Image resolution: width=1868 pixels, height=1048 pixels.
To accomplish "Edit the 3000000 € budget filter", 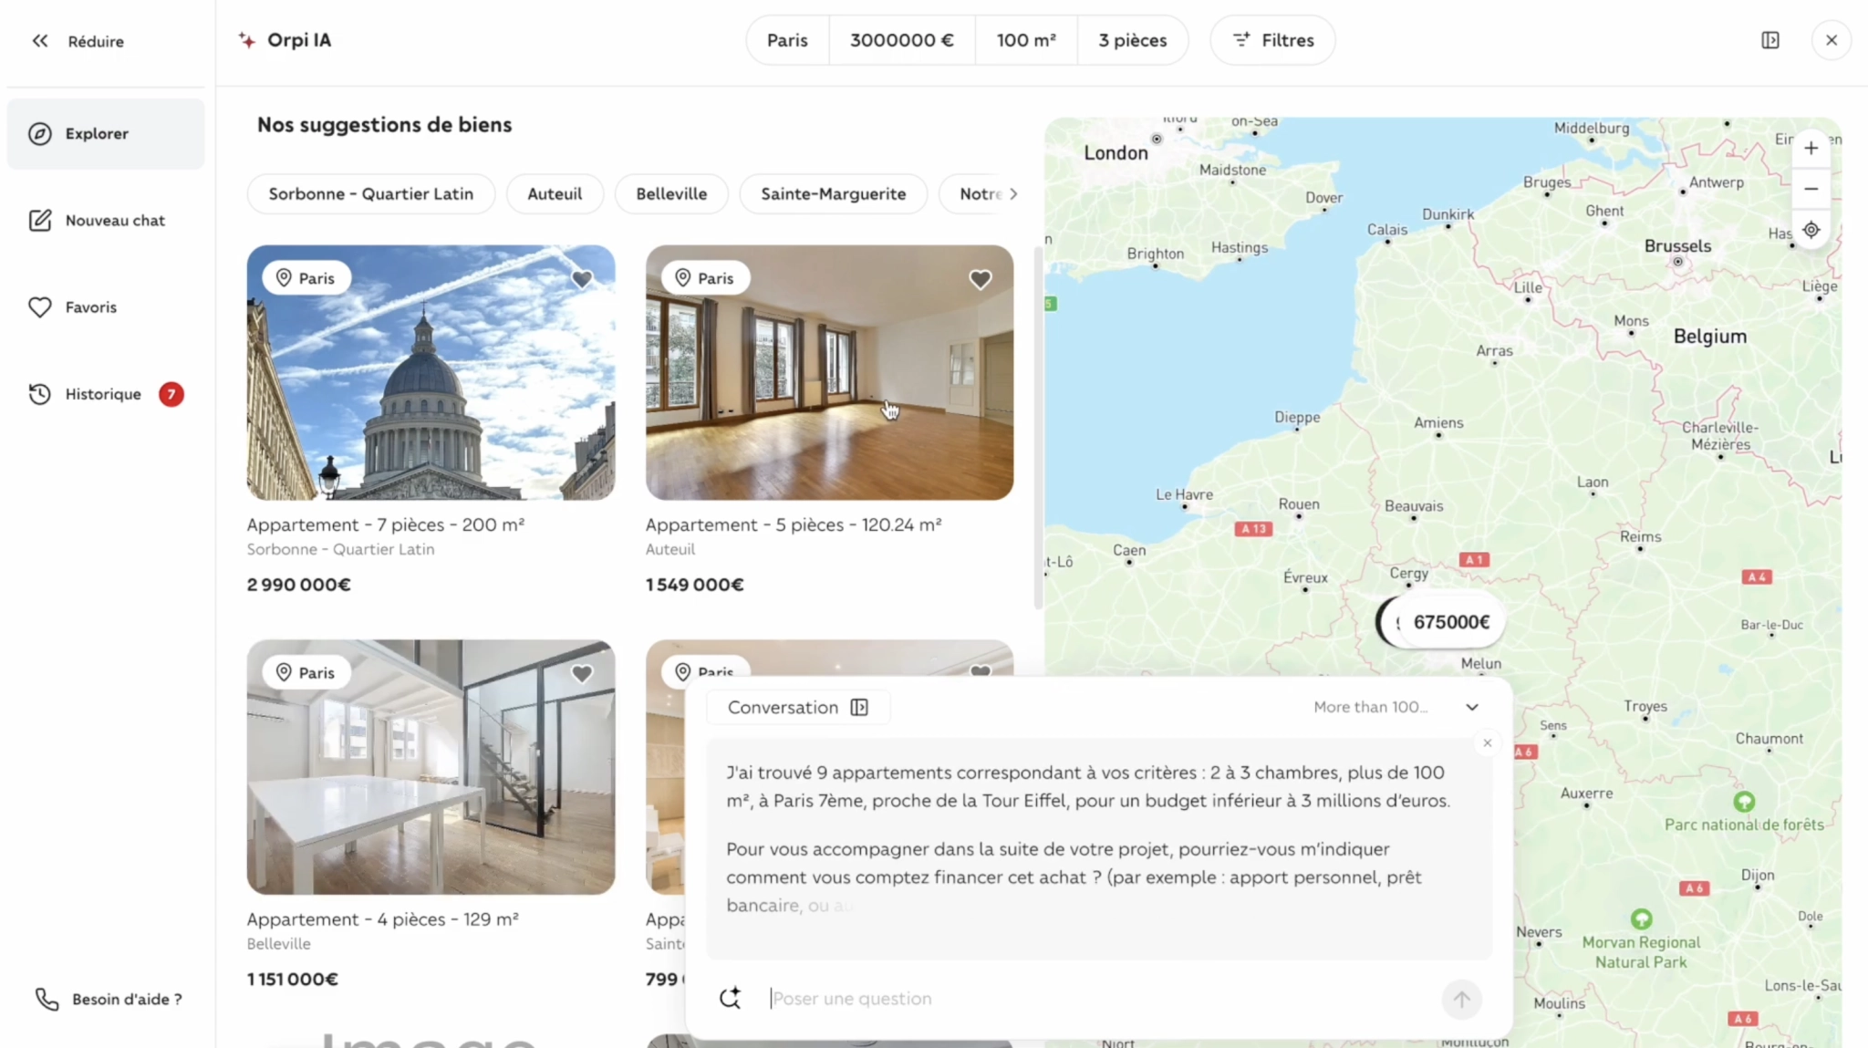I will (x=901, y=40).
